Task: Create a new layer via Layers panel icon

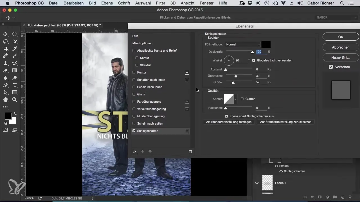Action: [x=342, y=197]
